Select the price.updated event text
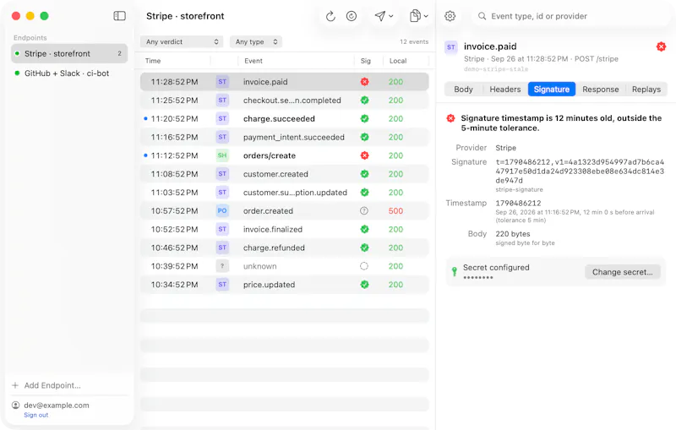 (x=269, y=285)
